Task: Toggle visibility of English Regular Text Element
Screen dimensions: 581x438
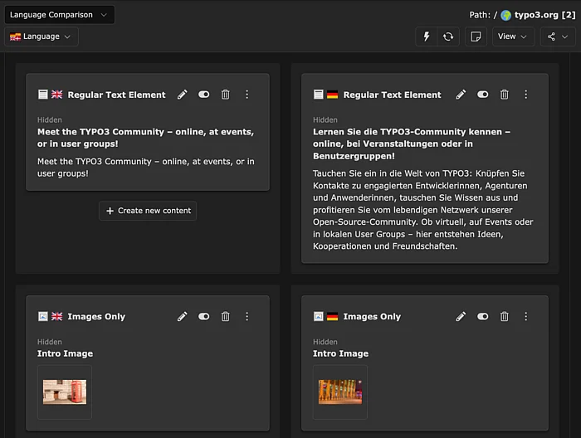Action: click(x=204, y=95)
